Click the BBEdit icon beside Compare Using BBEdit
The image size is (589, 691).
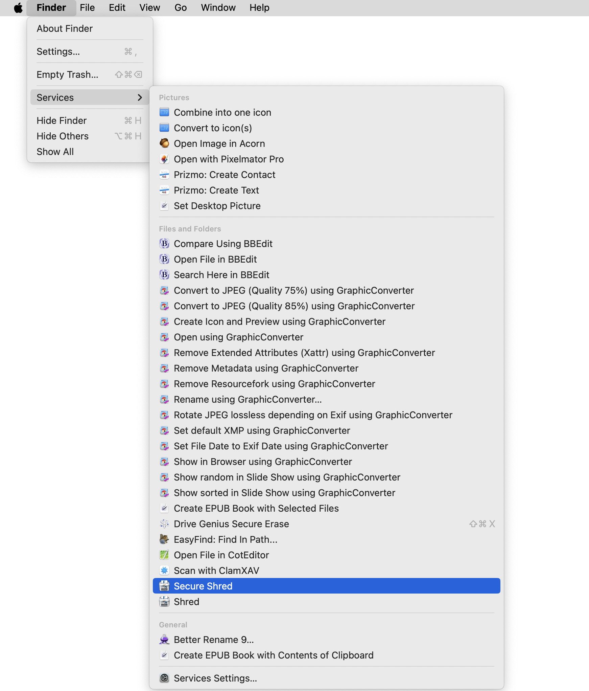tap(164, 244)
